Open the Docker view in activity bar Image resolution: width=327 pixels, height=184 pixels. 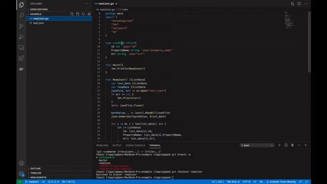(21, 69)
